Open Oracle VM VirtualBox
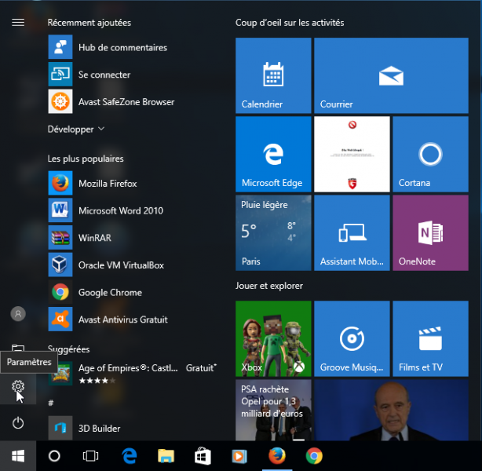The width and height of the screenshot is (482, 471). [x=106, y=265]
